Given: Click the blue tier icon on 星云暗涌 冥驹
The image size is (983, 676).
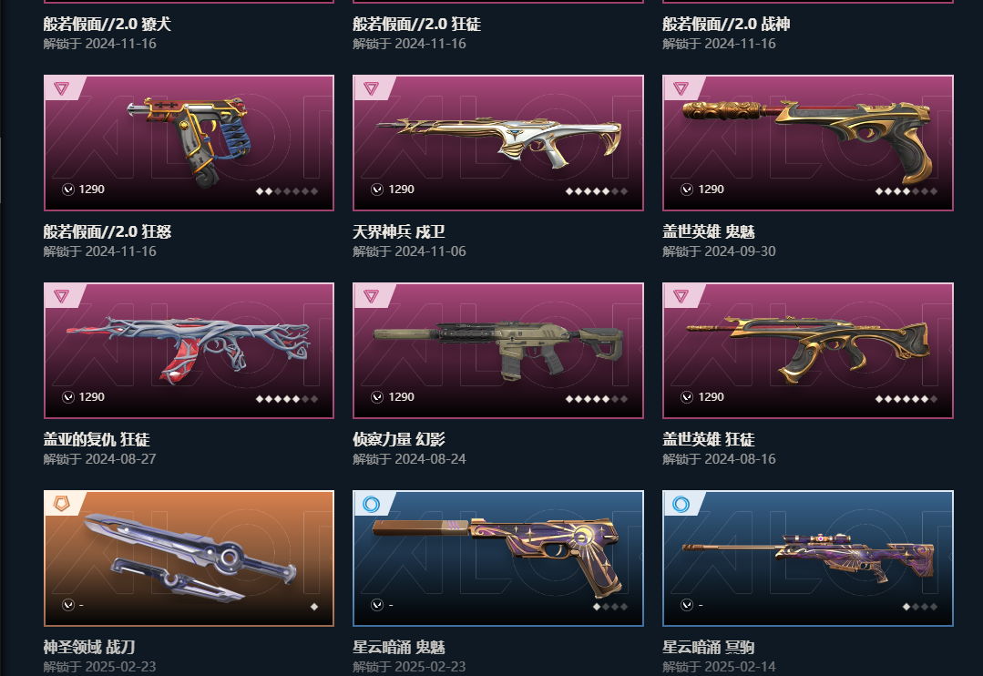Looking at the screenshot, I should click(x=681, y=504).
